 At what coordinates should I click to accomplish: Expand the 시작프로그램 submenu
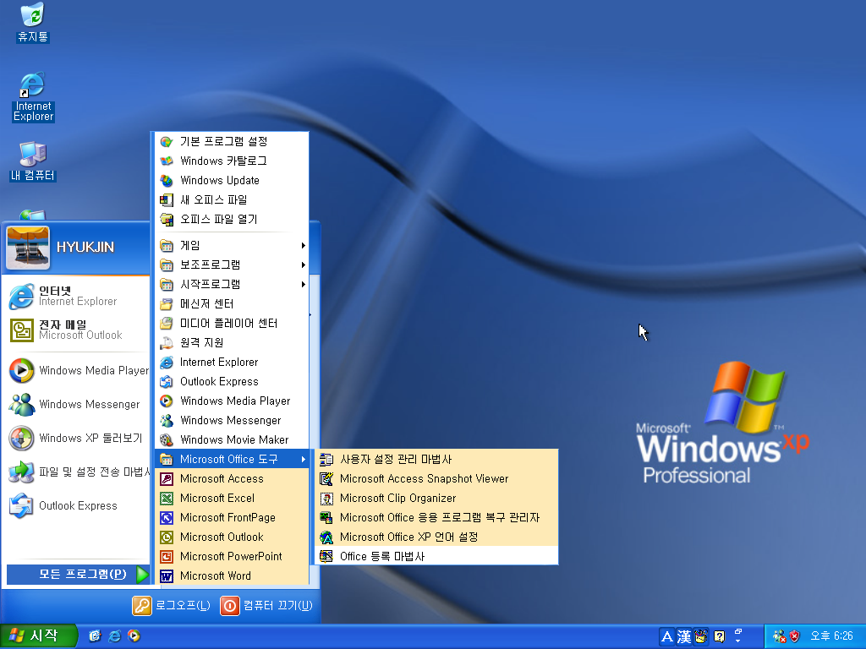pos(232,284)
